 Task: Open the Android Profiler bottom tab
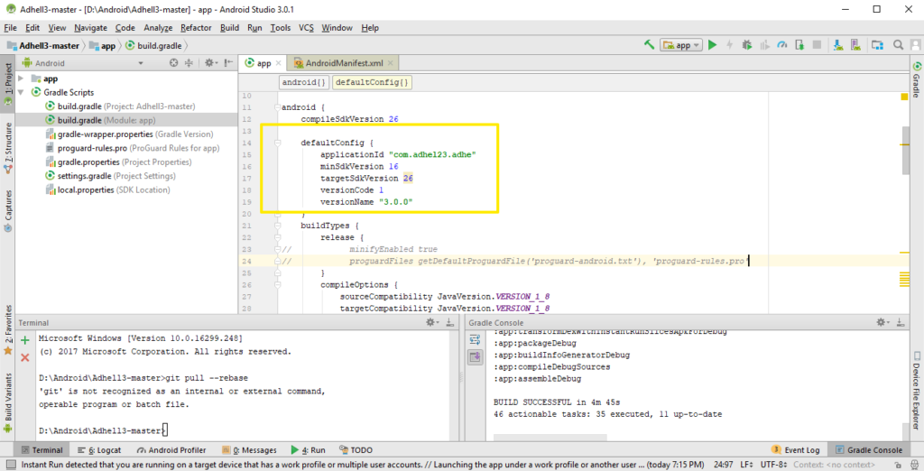click(x=171, y=449)
